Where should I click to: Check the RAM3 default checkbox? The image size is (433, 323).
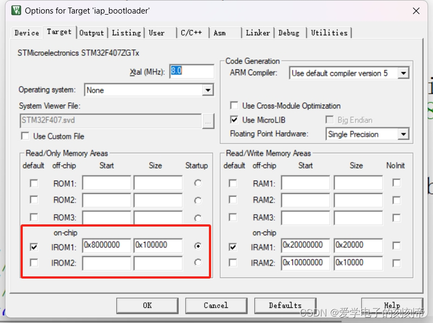[x=233, y=217]
